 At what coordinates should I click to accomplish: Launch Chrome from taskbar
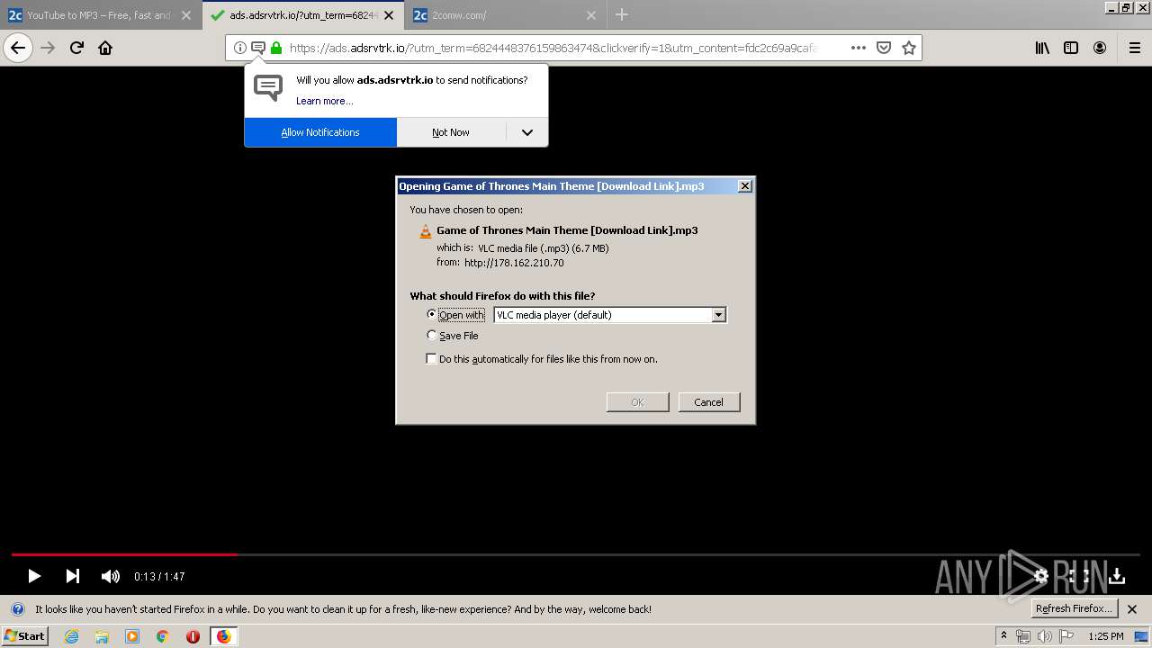(x=163, y=636)
